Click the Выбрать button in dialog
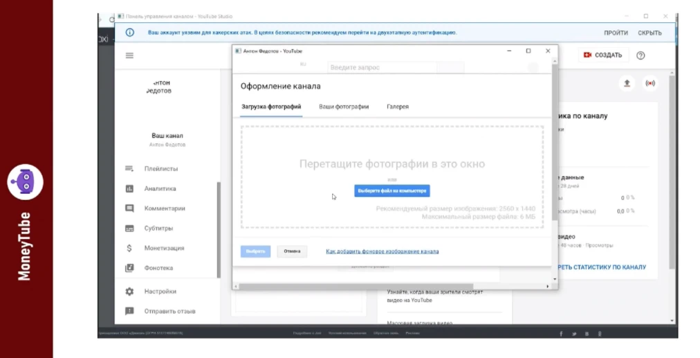700x358 pixels. click(x=255, y=251)
